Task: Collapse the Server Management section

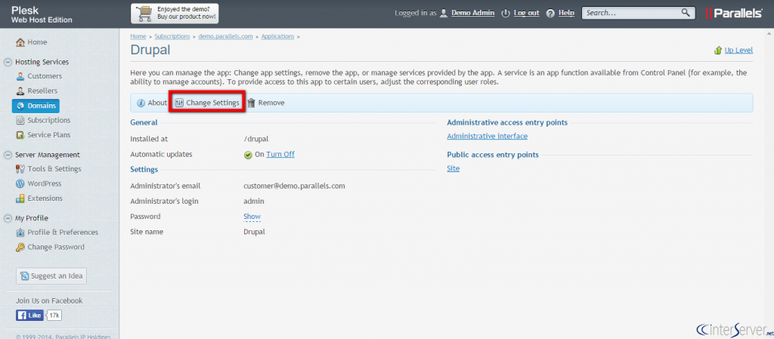Action: 8,155
